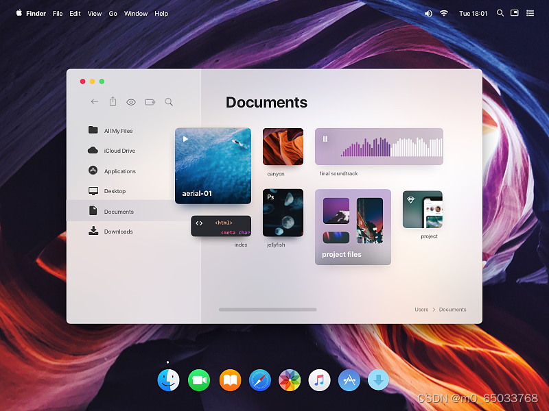The image size is (549, 411).
Task: Click Documents in the path breadcrumb
Action: pos(453,310)
